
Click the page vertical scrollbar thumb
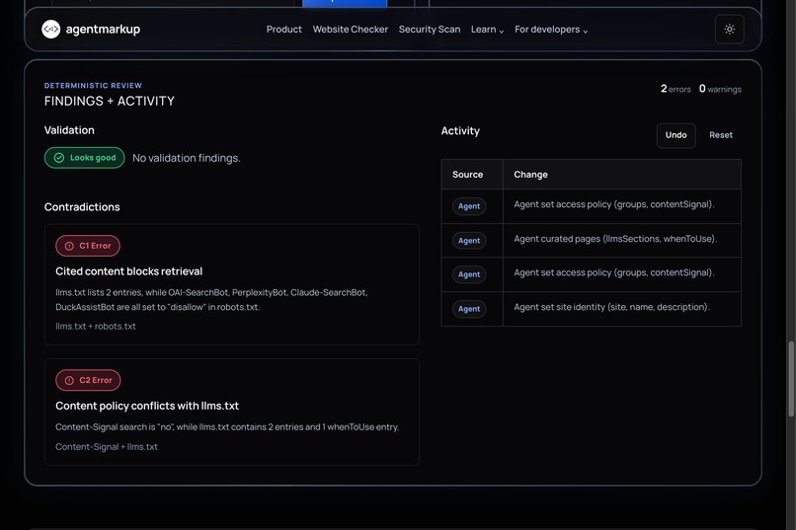click(790, 379)
